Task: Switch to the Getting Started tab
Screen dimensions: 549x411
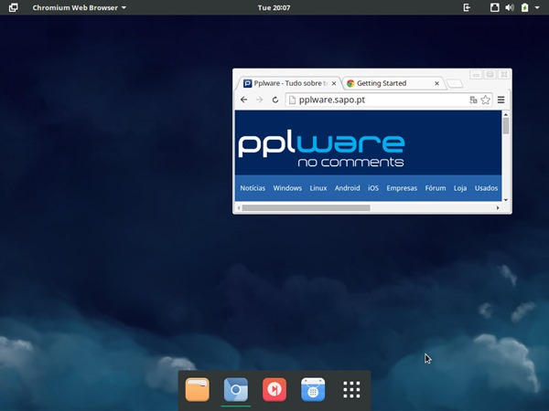Action: point(393,83)
